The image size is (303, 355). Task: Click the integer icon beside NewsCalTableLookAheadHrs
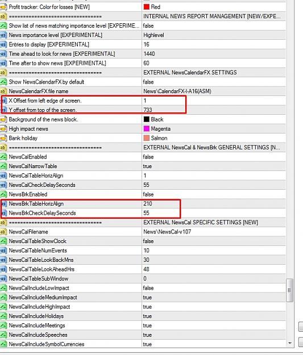(x=3, y=269)
